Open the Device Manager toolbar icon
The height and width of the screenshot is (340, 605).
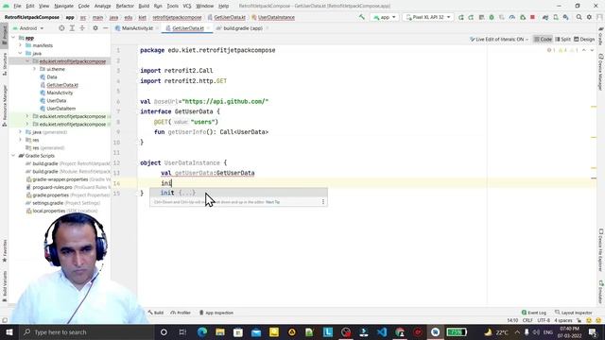click(556, 17)
